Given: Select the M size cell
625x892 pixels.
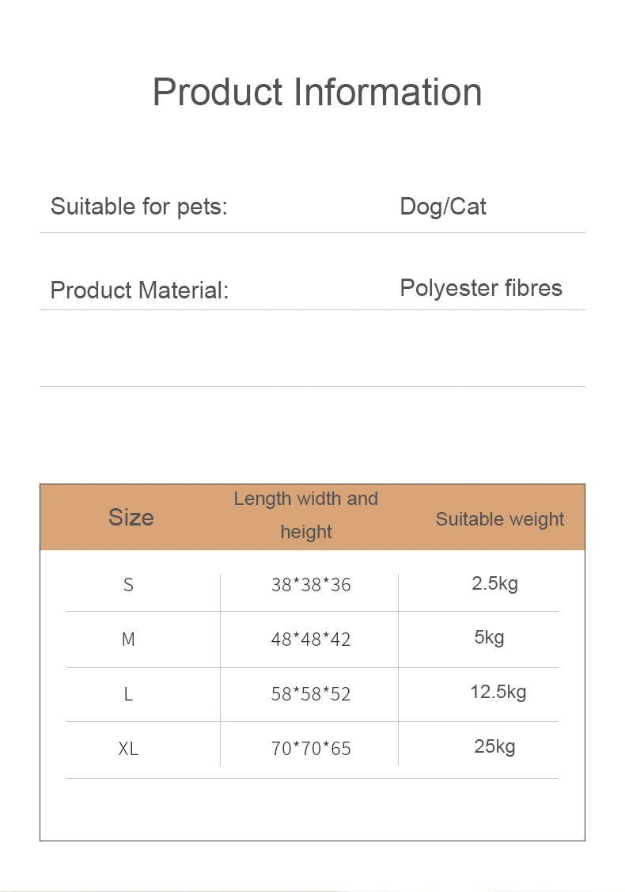Looking at the screenshot, I should pyautogui.click(x=128, y=640).
